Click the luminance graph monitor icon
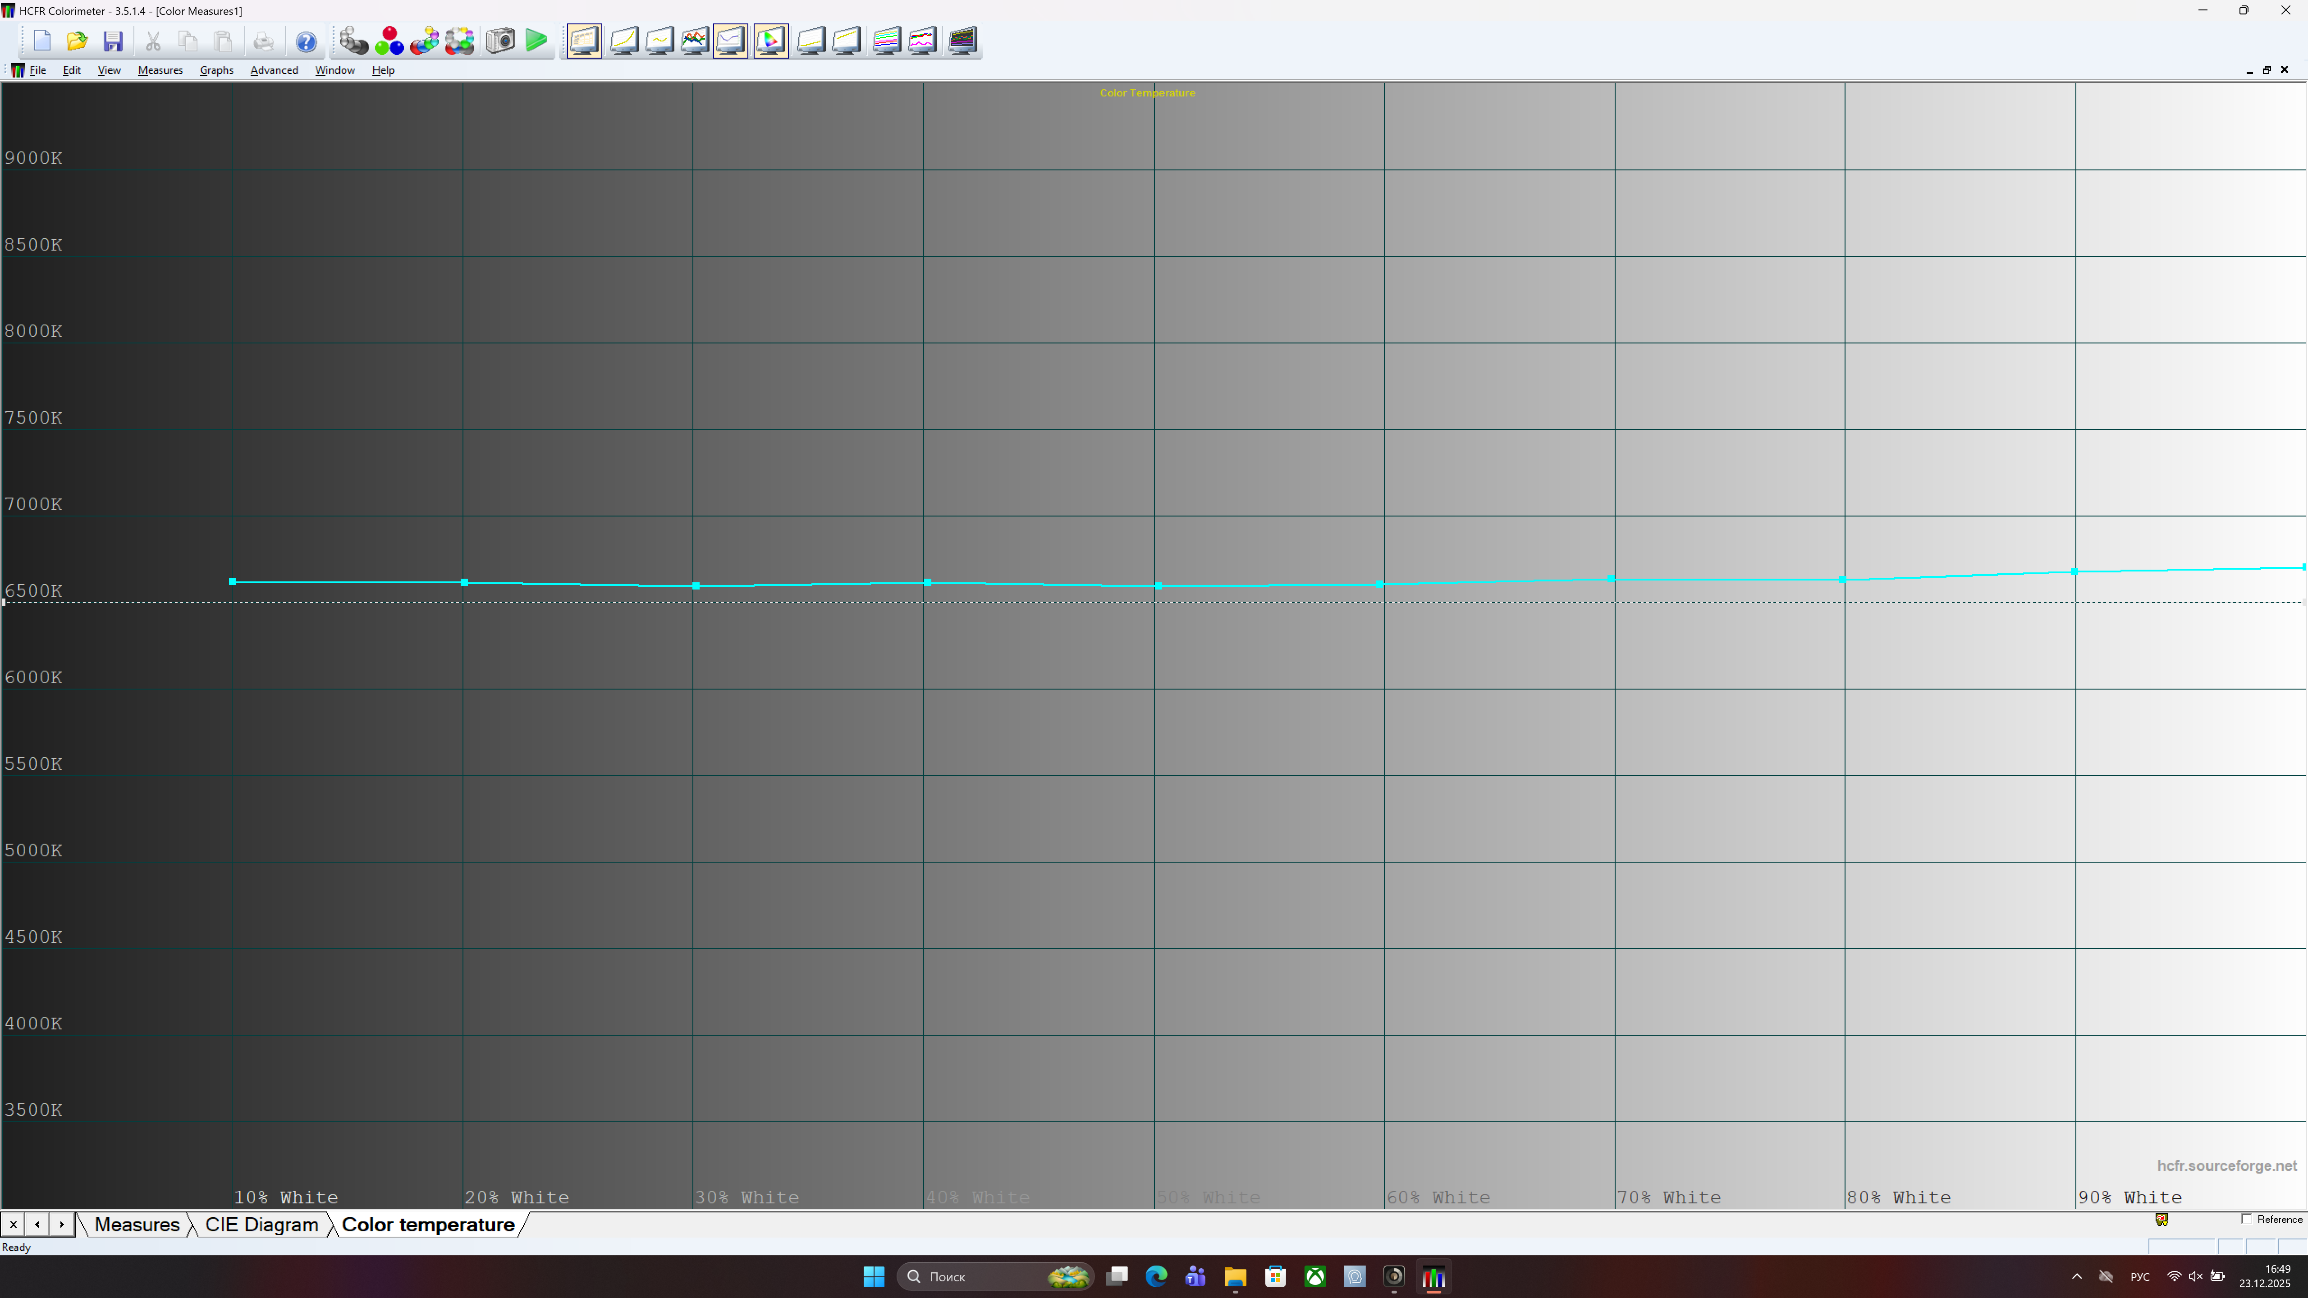 624,41
